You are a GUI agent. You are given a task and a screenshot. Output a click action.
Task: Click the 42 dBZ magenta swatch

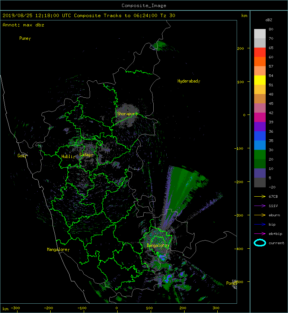click(x=260, y=117)
